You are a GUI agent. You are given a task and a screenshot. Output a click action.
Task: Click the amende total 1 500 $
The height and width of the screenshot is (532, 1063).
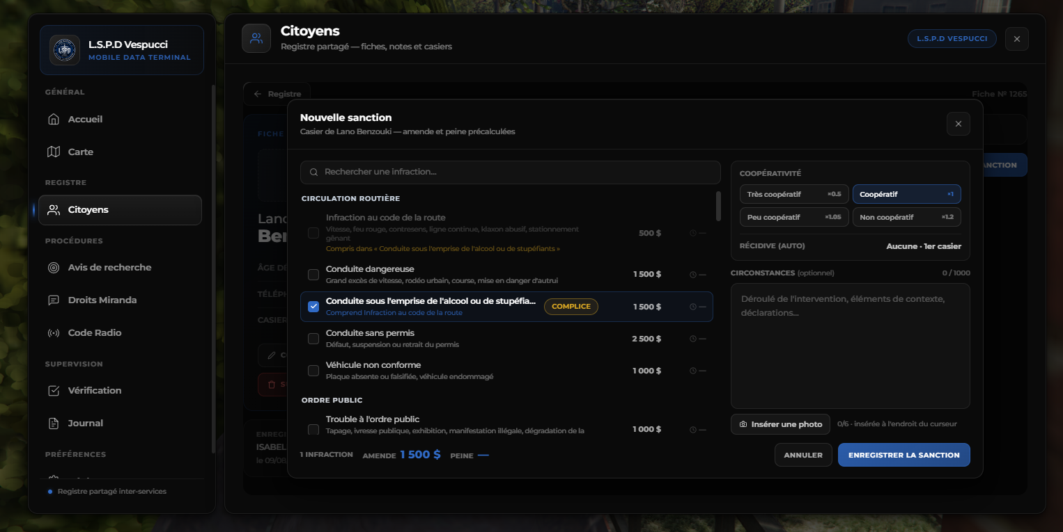[x=420, y=455]
